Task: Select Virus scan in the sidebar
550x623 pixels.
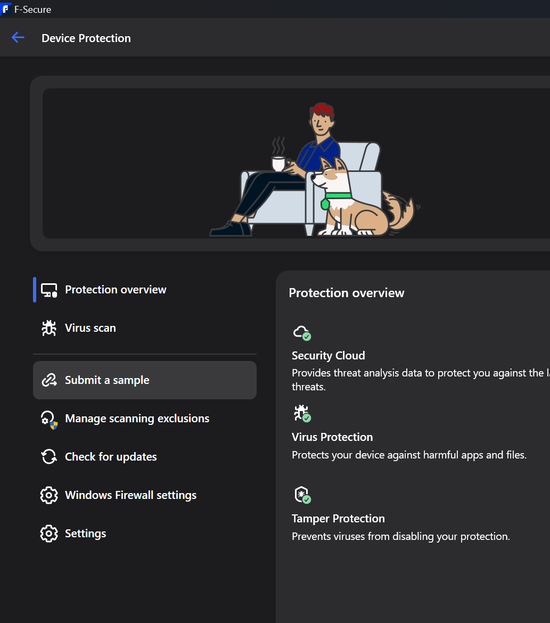Action: [x=91, y=328]
